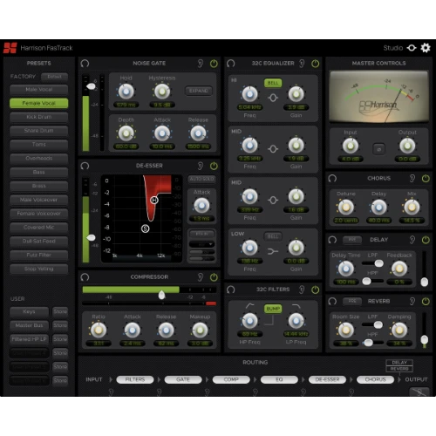Click the phase invert button in Master Controls
The image size is (436, 436).
point(378,149)
